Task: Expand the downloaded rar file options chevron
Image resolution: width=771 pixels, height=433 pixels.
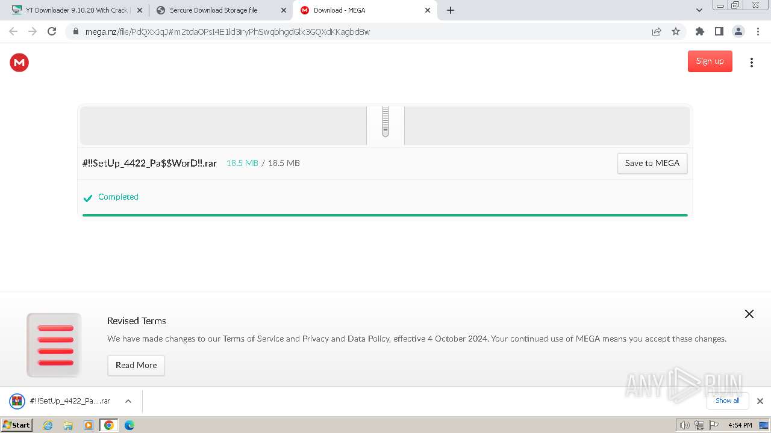Action: tap(128, 401)
